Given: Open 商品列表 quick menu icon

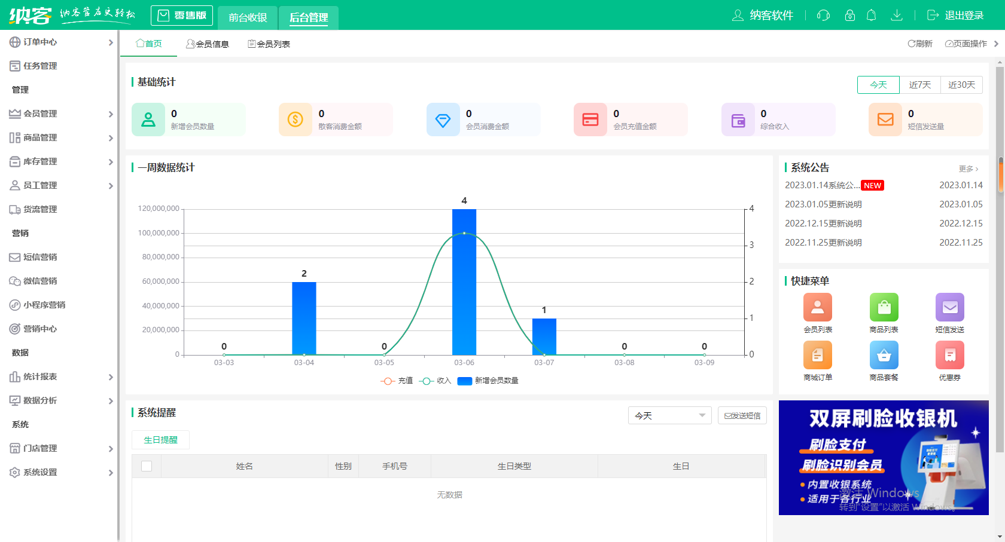Looking at the screenshot, I should (x=884, y=307).
